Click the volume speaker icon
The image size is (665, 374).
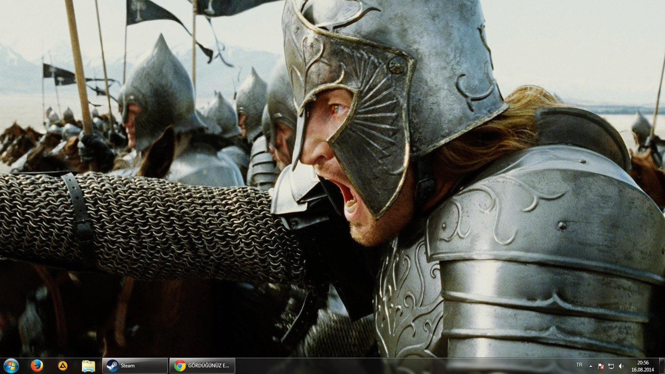[621, 366]
